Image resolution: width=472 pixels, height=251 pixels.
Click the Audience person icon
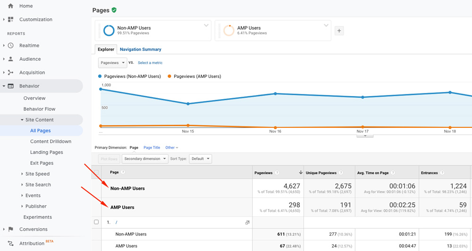tap(10, 59)
